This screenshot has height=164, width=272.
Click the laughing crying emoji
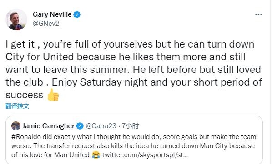click(96, 155)
